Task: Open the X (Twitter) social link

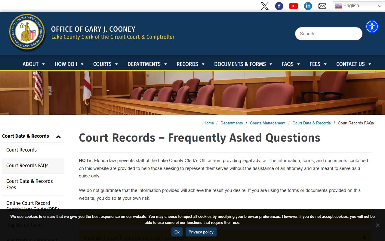Action: click(265, 6)
